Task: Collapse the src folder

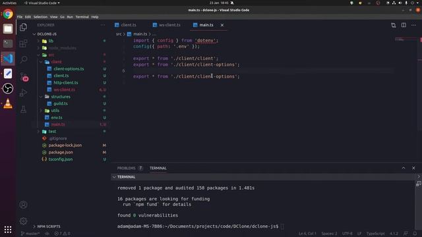Action: pyautogui.click(x=38, y=55)
